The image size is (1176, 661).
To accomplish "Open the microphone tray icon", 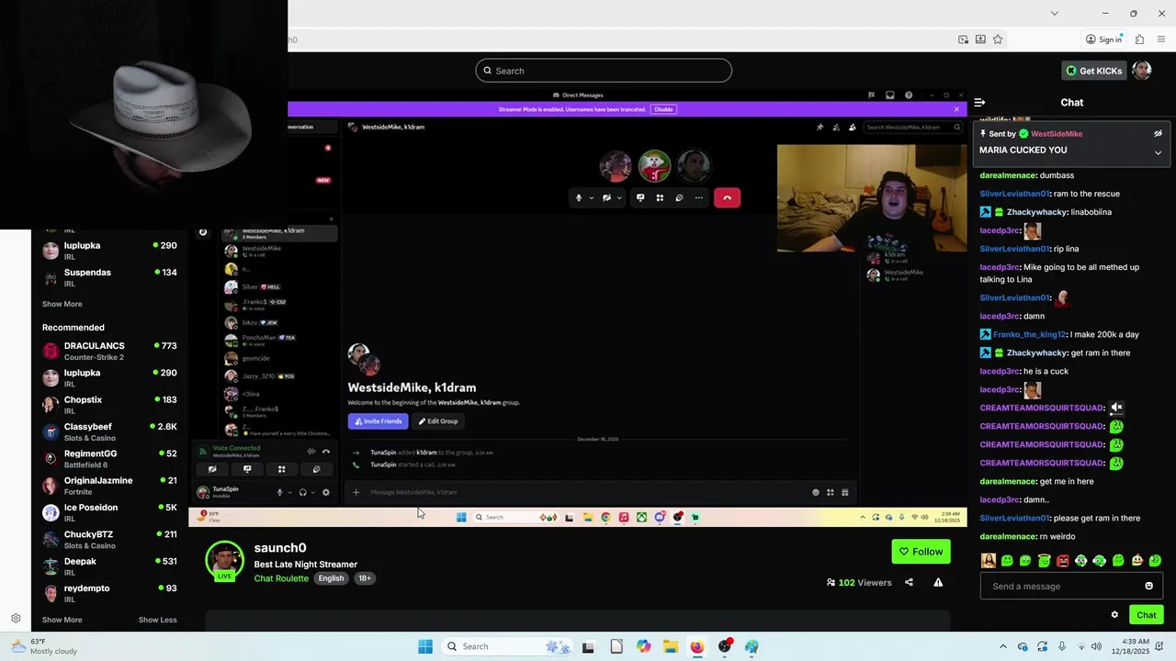I will coord(1062,646).
